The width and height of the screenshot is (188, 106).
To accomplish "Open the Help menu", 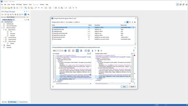I will (x=47, y=4).
